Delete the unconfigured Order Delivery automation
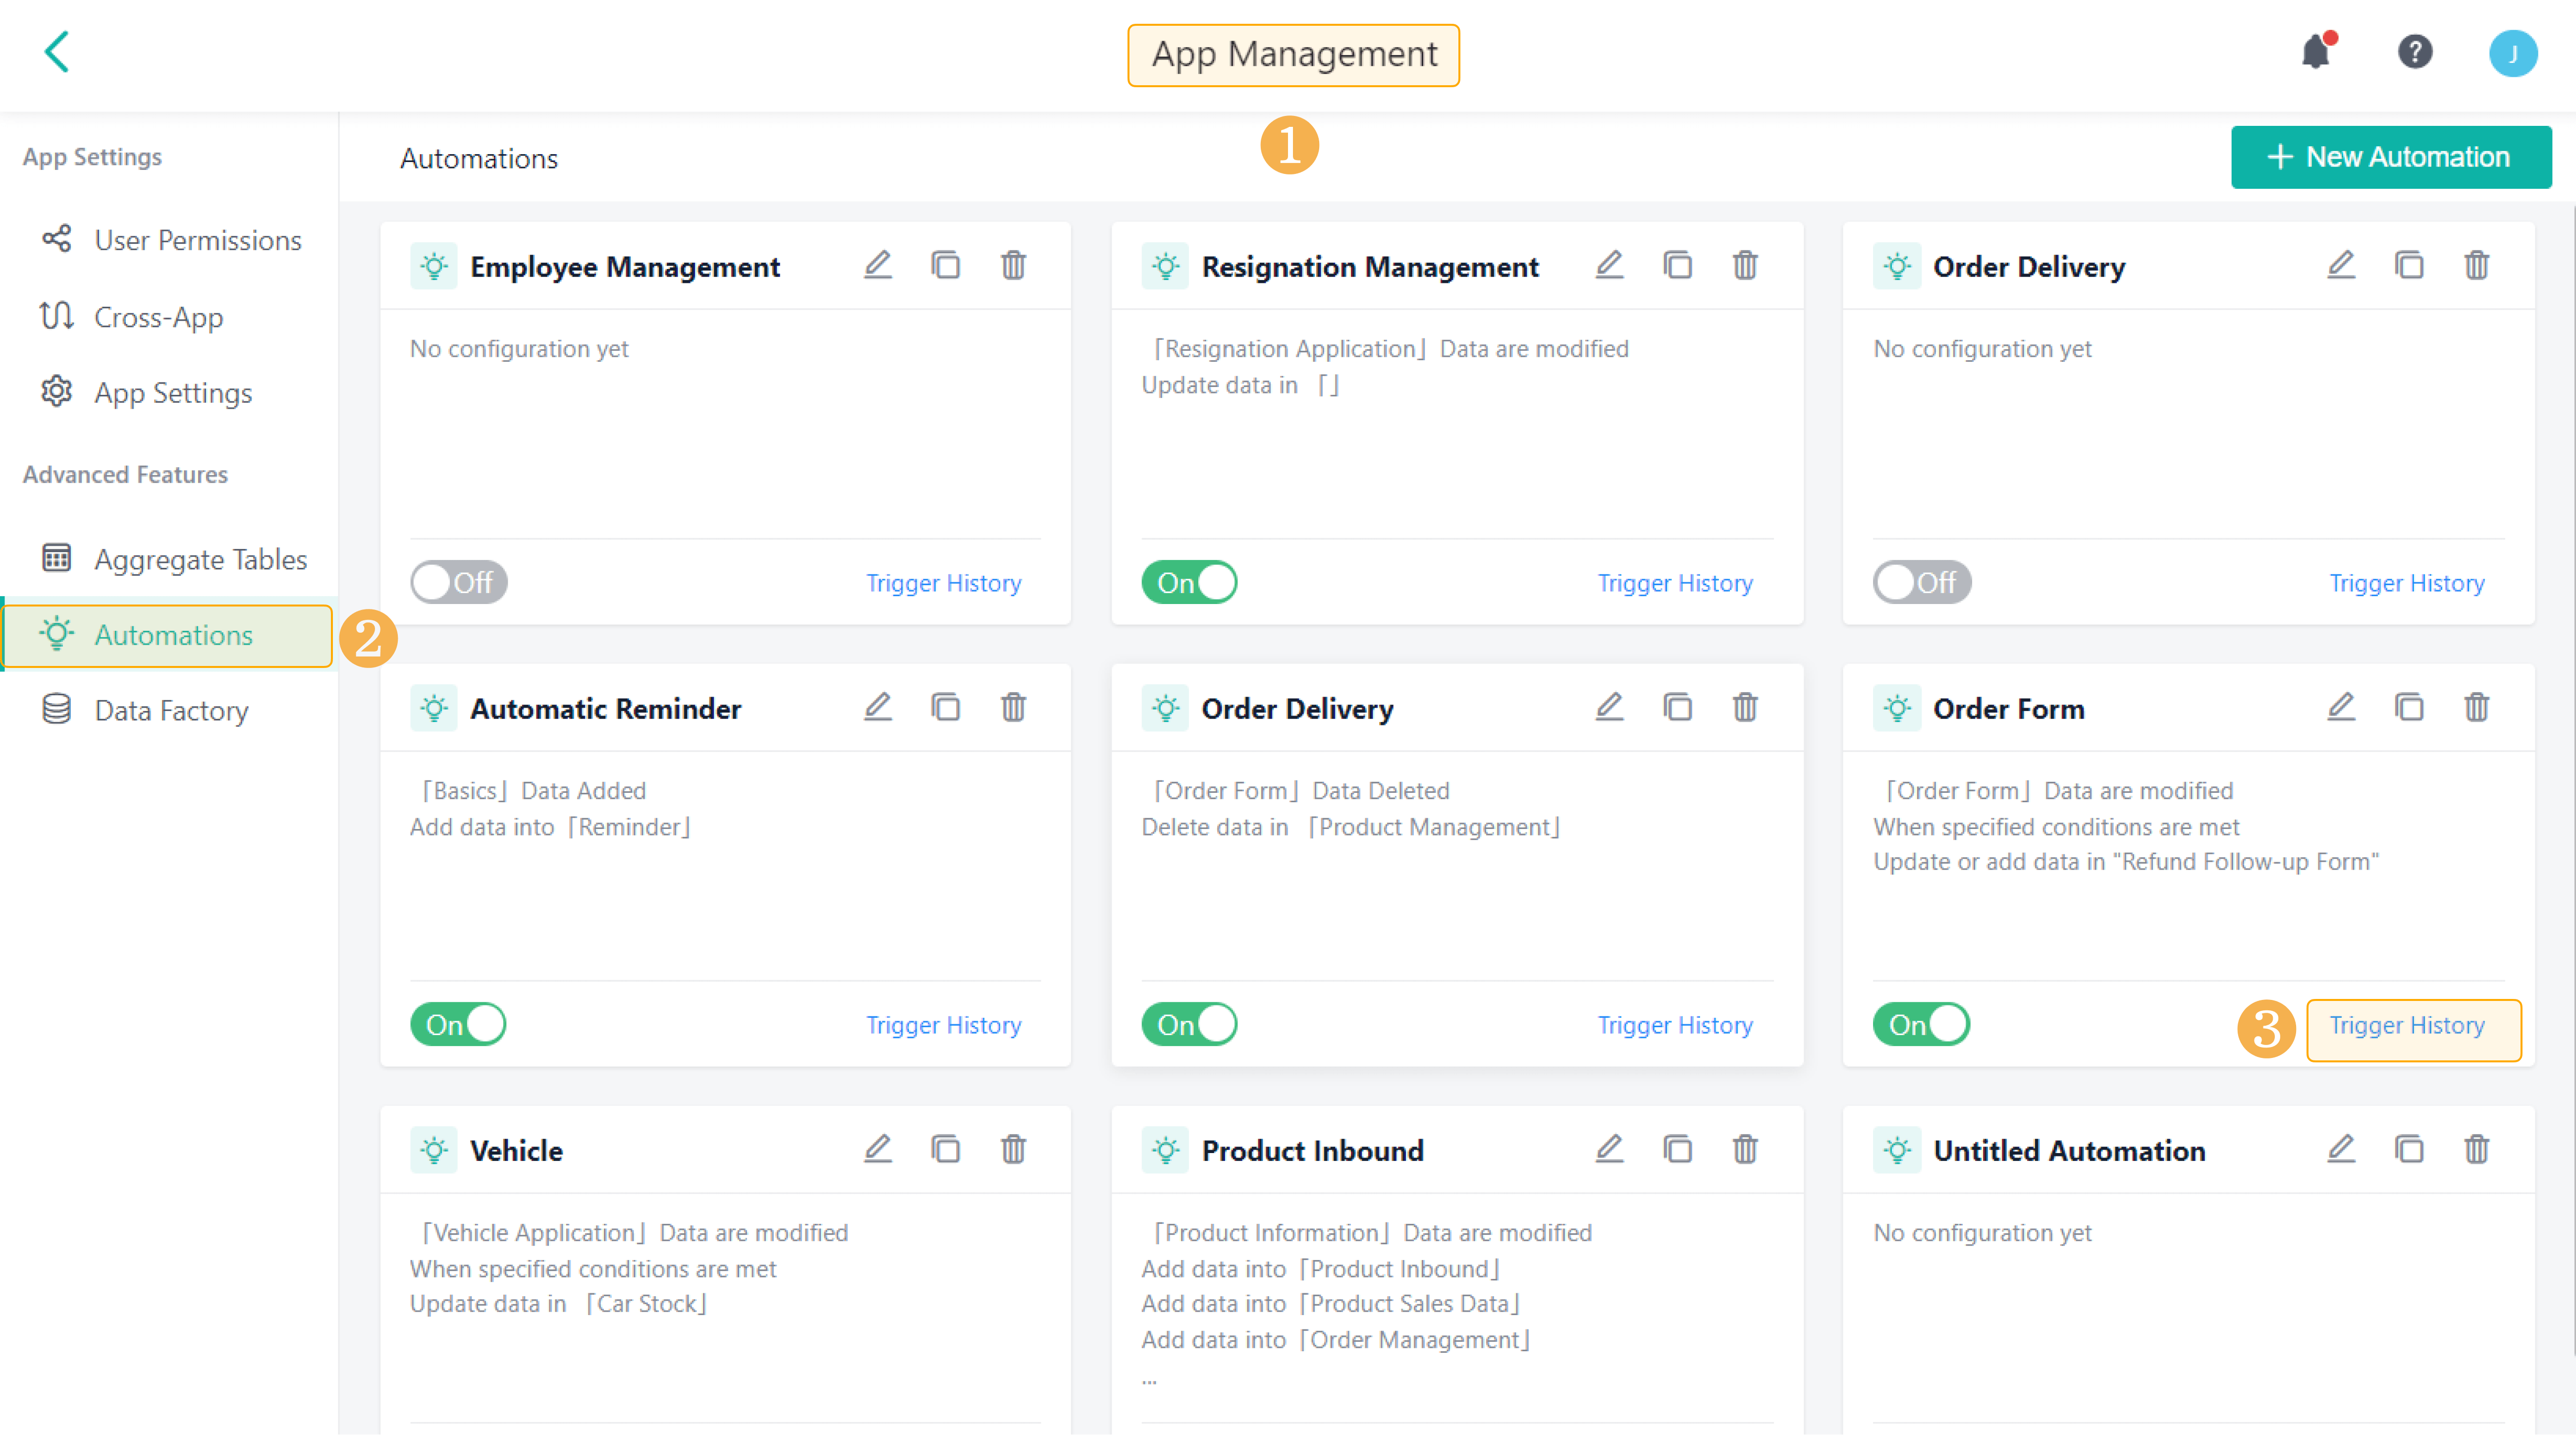2576x1435 pixels. point(2477,265)
